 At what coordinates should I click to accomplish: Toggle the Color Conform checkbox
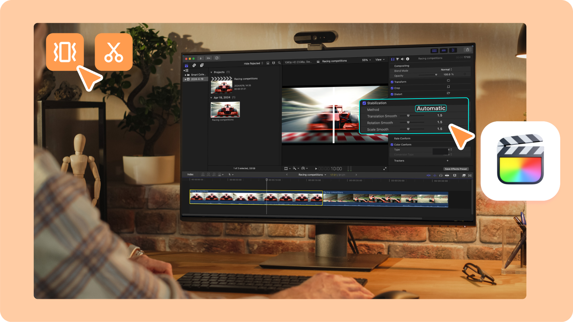392,144
